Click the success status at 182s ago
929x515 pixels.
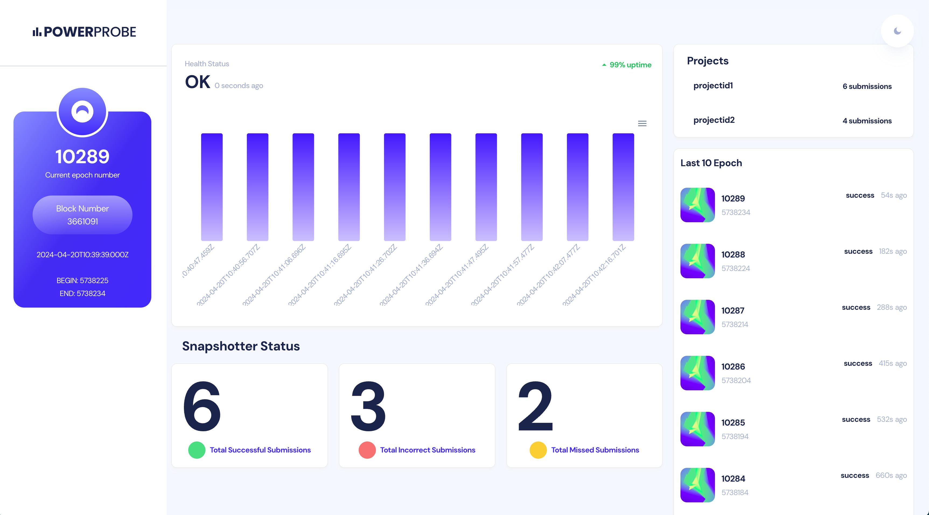click(x=858, y=251)
